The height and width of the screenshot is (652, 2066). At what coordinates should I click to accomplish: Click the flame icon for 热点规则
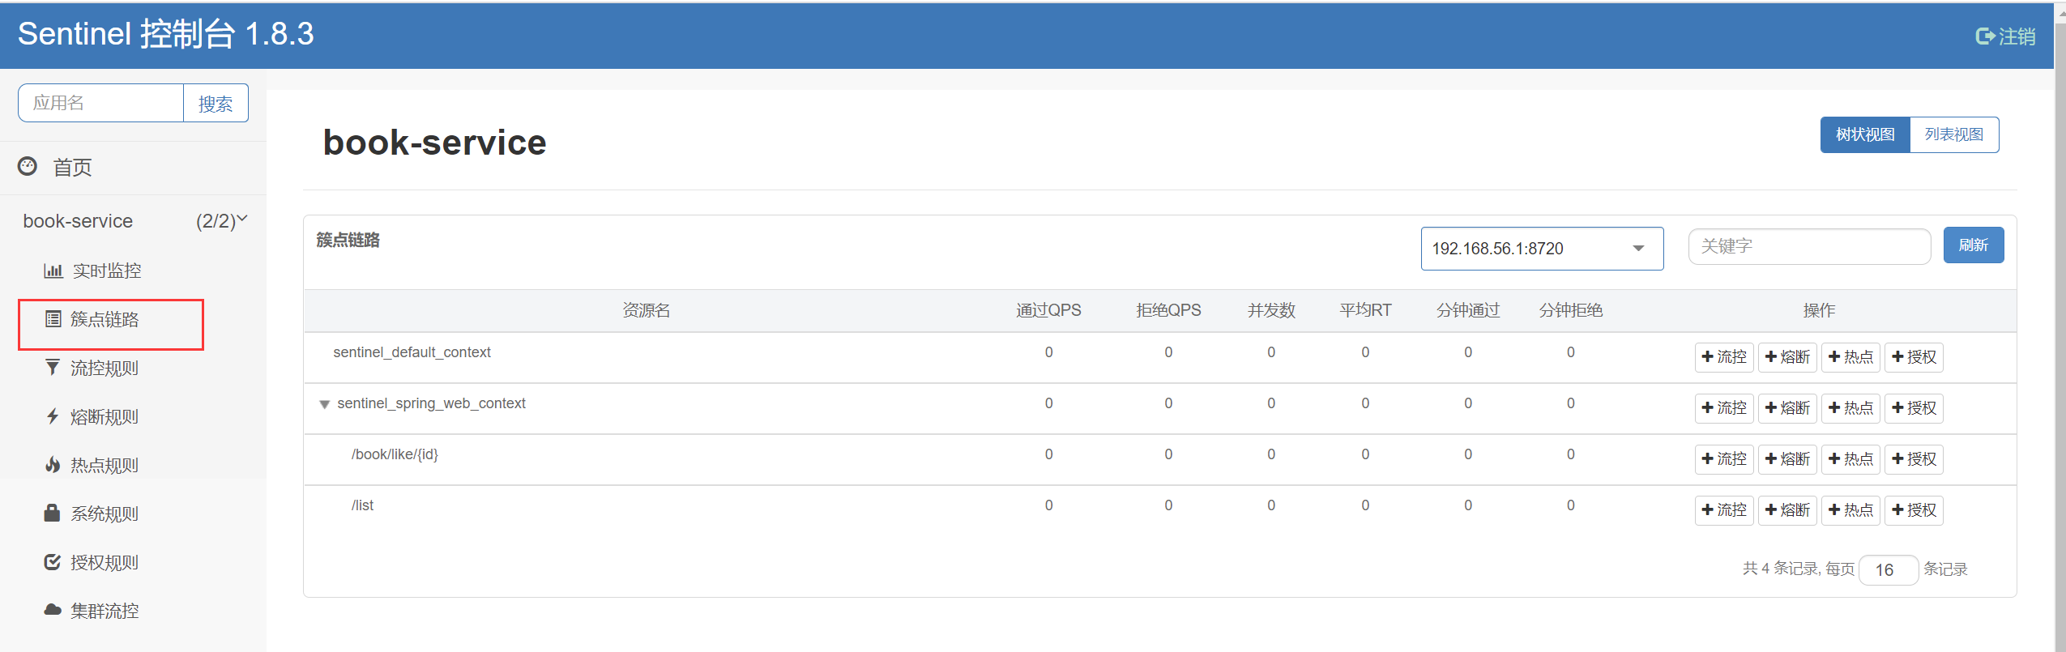[53, 465]
